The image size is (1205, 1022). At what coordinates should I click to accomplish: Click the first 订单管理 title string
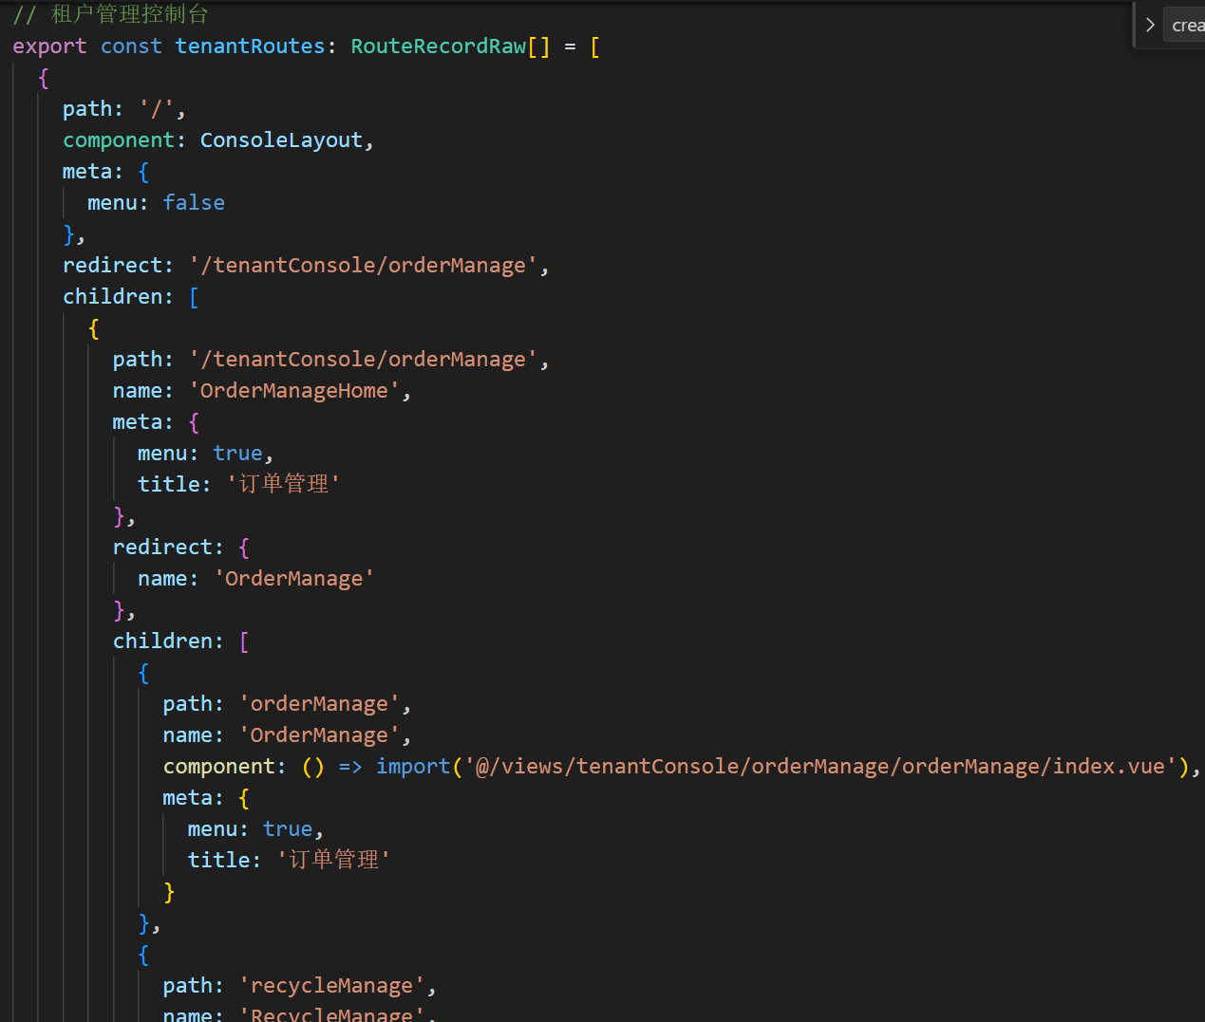point(282,483)
